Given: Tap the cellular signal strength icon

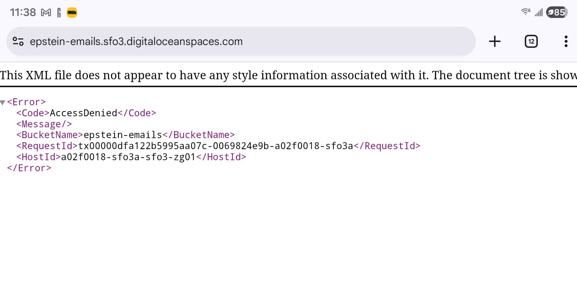Looking at the screenshot, I should [x=539, y=13].
